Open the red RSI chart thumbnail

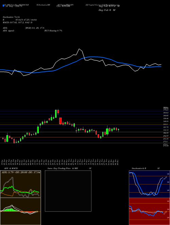(149, 211)
